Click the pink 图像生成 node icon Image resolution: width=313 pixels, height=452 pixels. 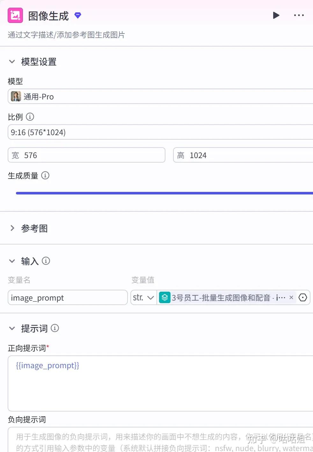tap(15, 15)
